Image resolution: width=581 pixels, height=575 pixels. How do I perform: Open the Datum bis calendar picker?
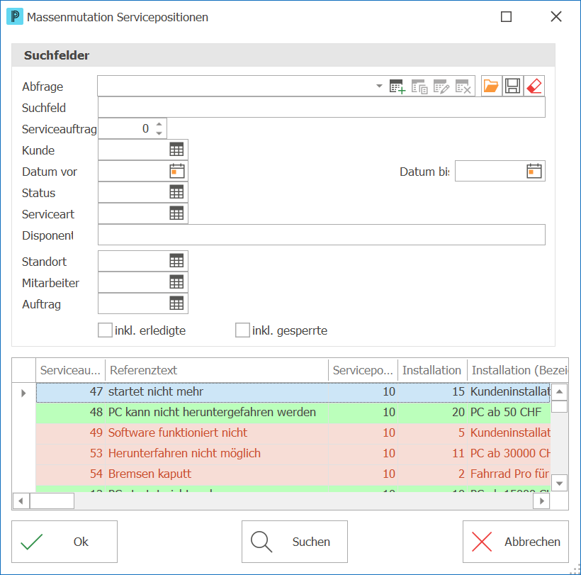(534, 172)
